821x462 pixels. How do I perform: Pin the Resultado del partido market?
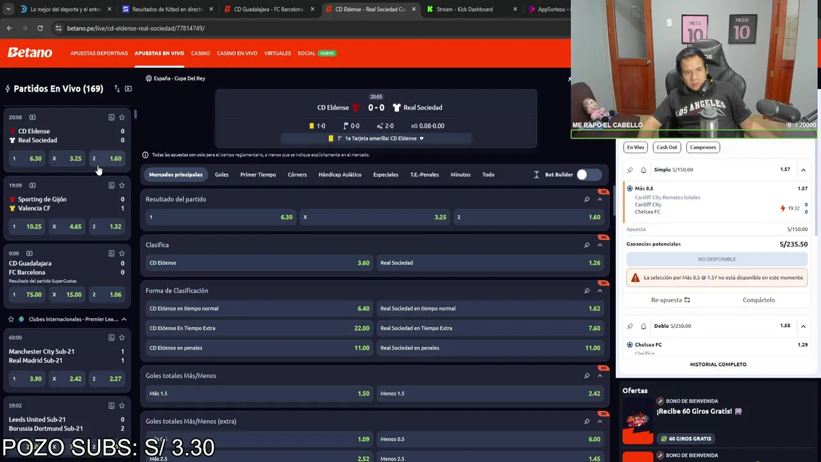[587, 199]
